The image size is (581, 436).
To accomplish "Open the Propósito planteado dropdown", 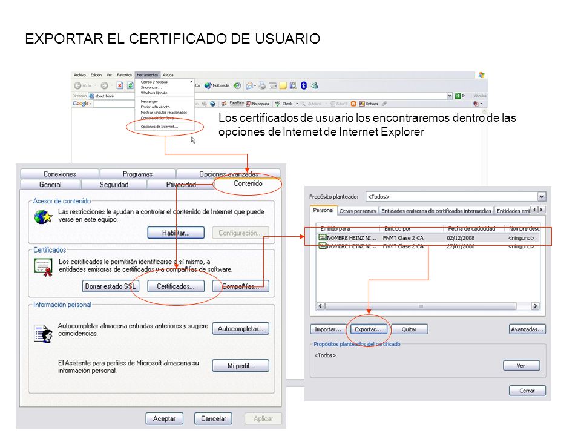I will 541,196.
